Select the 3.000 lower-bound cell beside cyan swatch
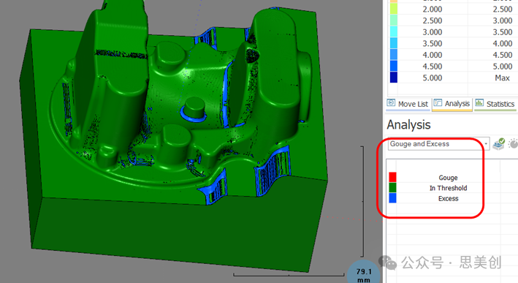The width and height of the screenshot is (518, 283). (x=432, y=32)
